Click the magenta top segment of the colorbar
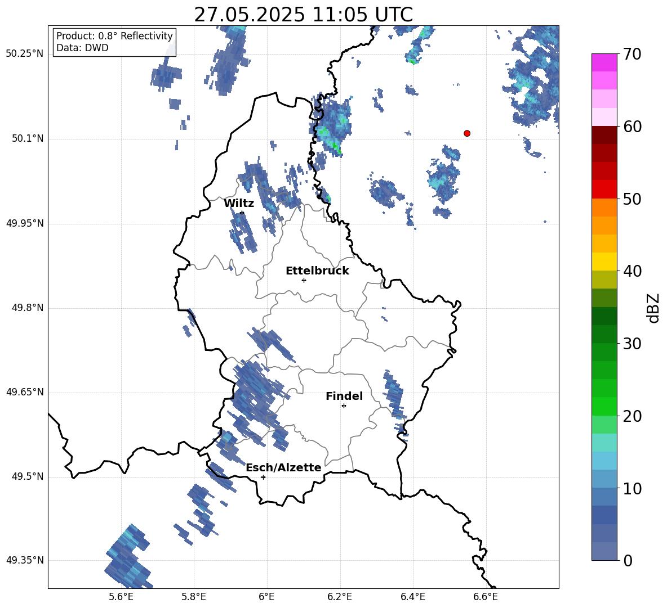Viewport: 667px width, 608px height. 604,62
